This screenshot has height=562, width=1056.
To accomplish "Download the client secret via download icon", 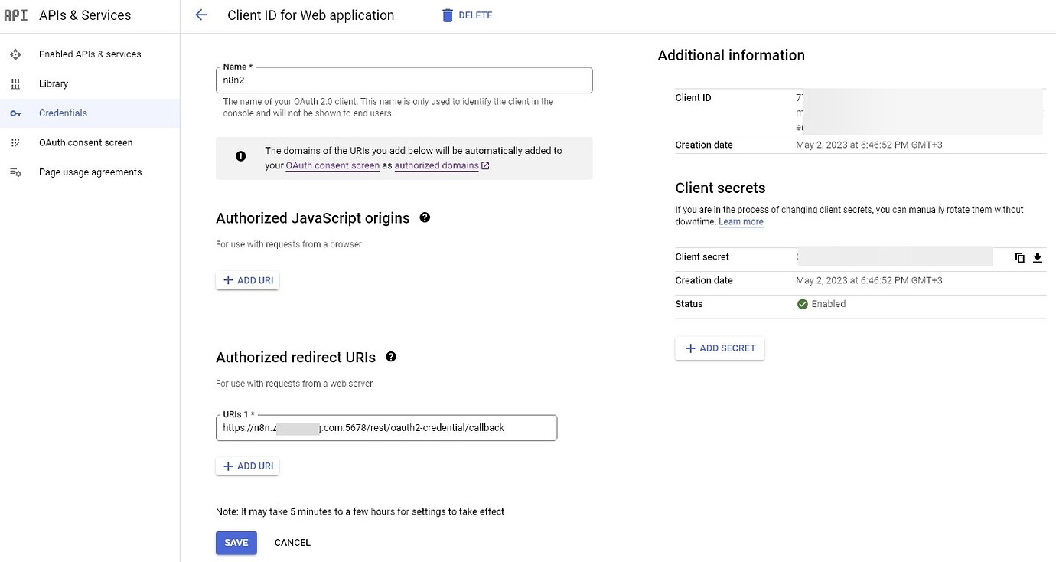I will point(1038,258).
